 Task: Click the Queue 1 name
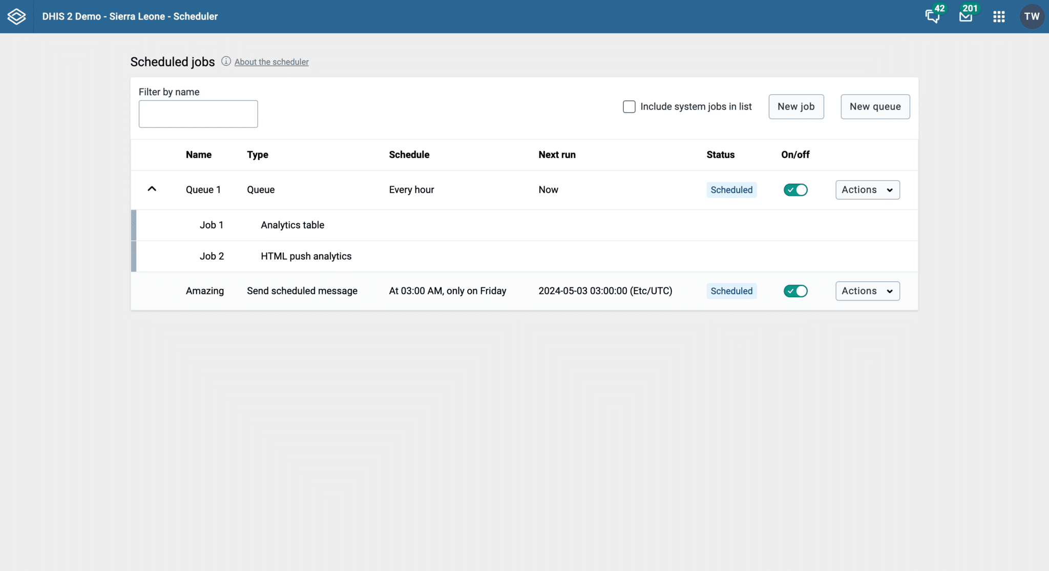(x=203, y=190)
